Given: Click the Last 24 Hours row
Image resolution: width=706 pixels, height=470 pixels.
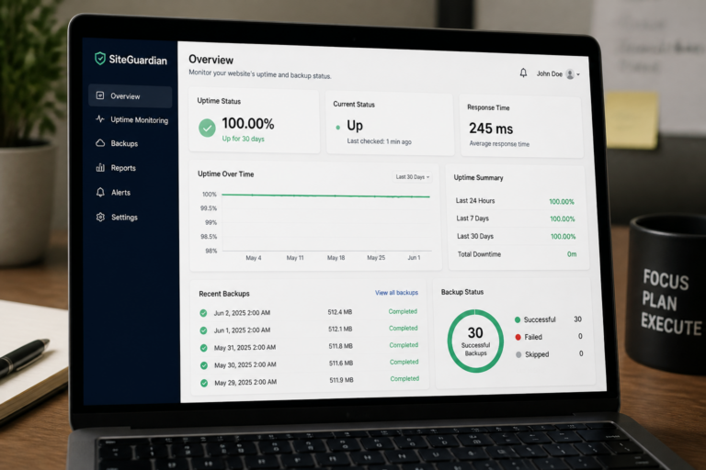Looking at the screenshot, I should pyautogui.click(x=515, y=201).
